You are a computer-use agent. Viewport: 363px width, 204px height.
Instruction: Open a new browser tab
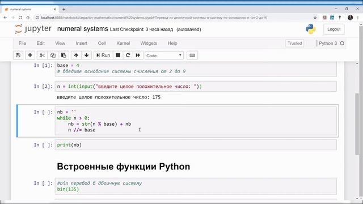[x=64, y=9]
